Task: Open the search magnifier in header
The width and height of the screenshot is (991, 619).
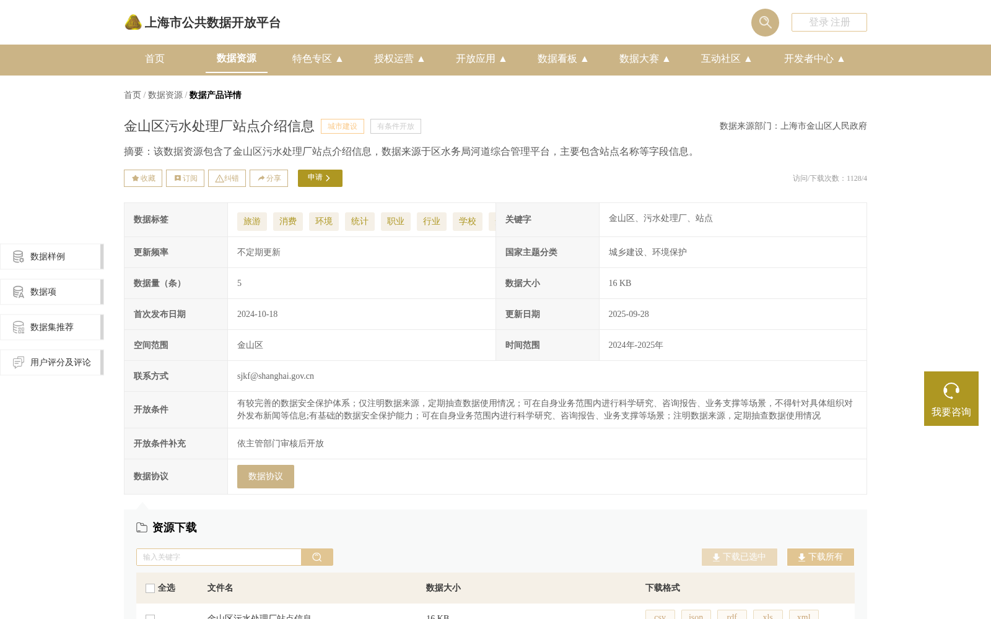Action: pyautogui.click(x=765, y=22)
